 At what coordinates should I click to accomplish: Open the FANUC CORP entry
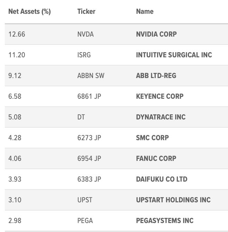coord(156,158)
